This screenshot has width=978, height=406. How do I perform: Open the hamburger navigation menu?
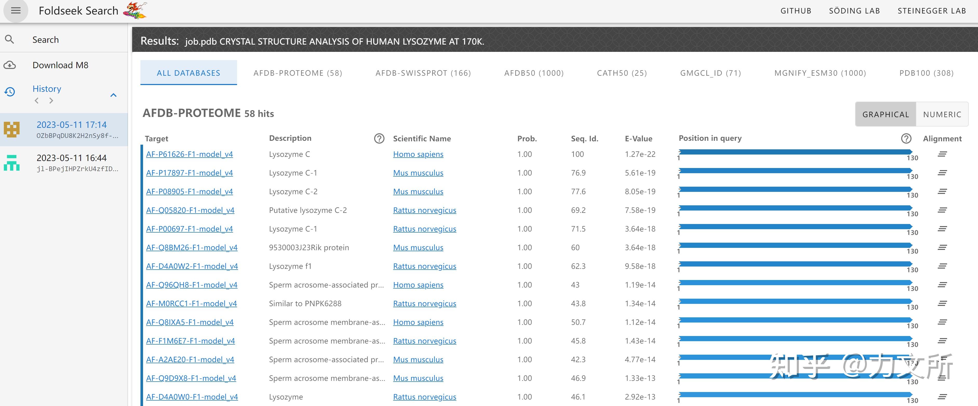pyautogui.click(x=16, y=11)
